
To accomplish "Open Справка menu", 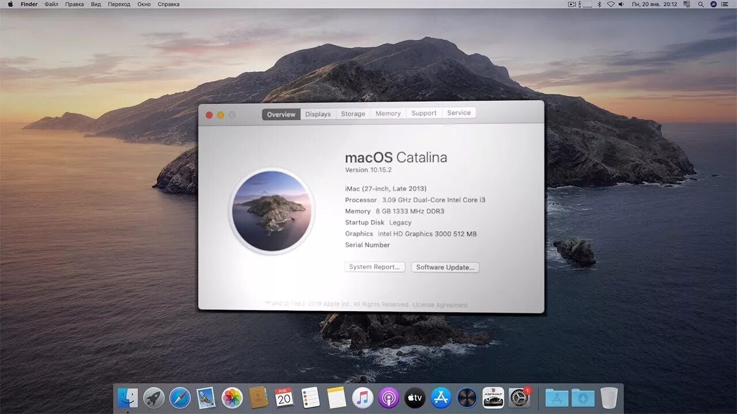I will click(168, 4).
